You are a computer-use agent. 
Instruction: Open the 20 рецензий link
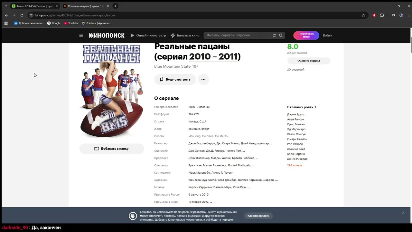click(x=296, y=70)
